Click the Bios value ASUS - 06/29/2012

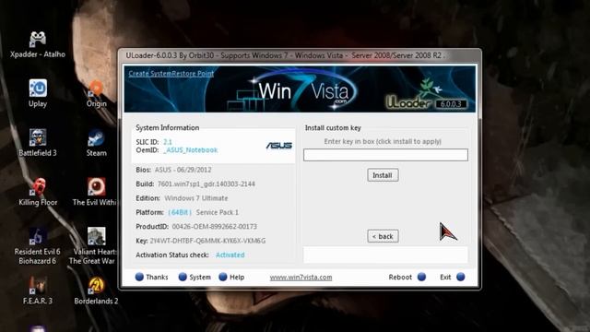pos(183,170)
